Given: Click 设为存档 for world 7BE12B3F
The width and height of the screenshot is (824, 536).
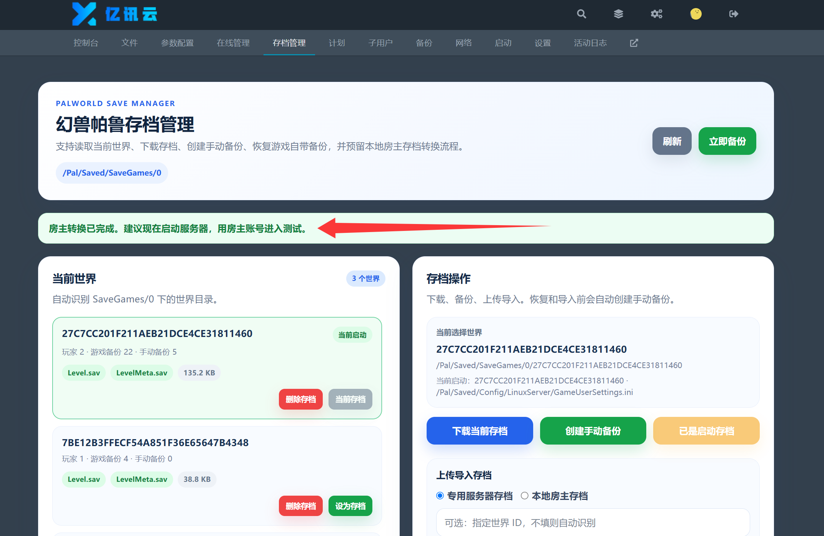Looking at the screenshot, I should click(350, 506).
